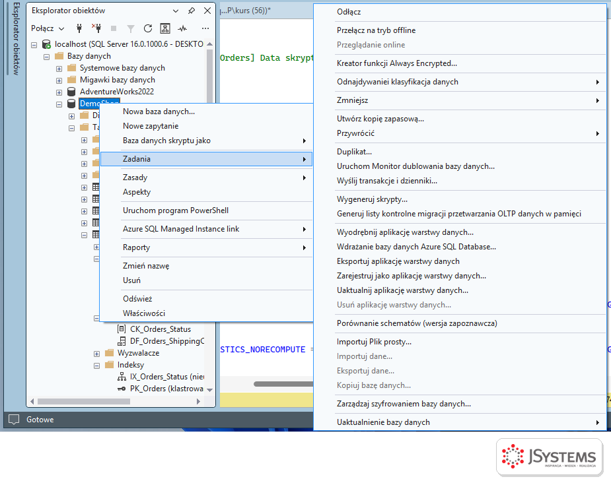Pin the Eksplorator obiektów panel with pushpin icon
The image size is (611, 481).
pyautogui.click(x=192, y=11)
